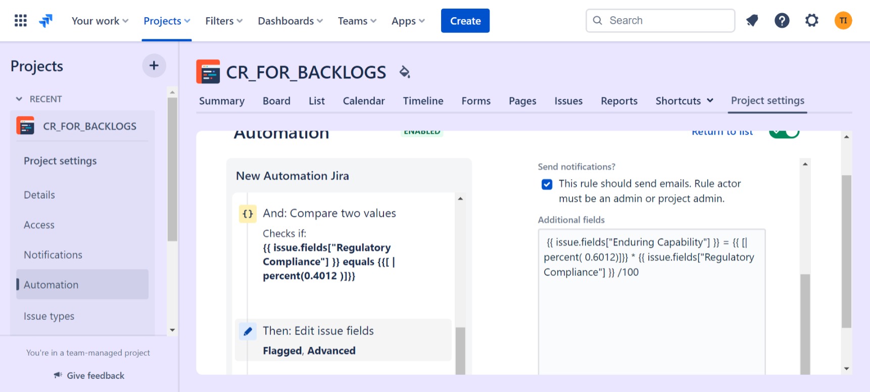
Task: Open the Filters dropdown
Action: click(x=224, y=21)
